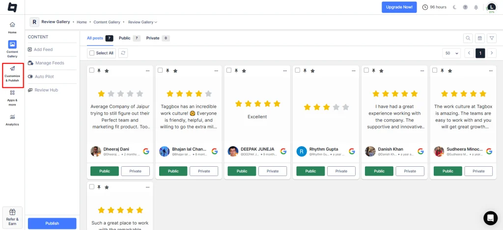The image size is (503, 230).
Task: Open Apps & more in the sidebar
Action: pyautogui.click(x=12, y=98)
